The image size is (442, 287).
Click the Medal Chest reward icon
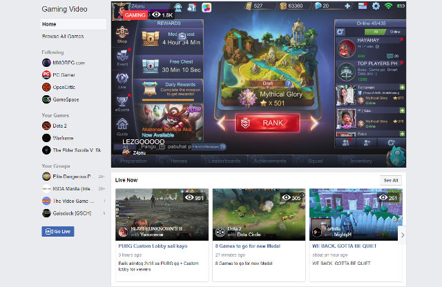coord(151,39)
